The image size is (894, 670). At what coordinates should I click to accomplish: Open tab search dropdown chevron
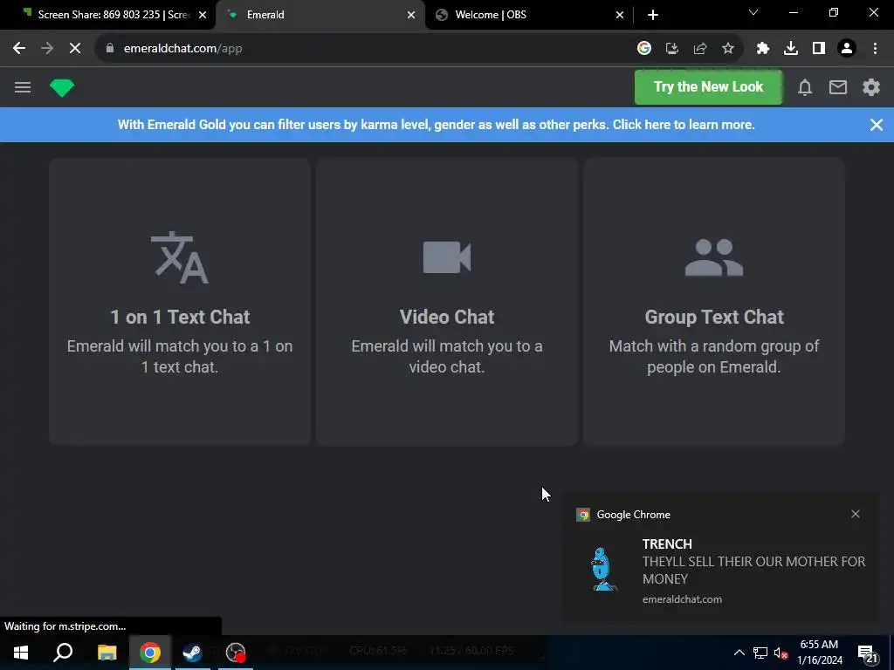coord(753,12)
